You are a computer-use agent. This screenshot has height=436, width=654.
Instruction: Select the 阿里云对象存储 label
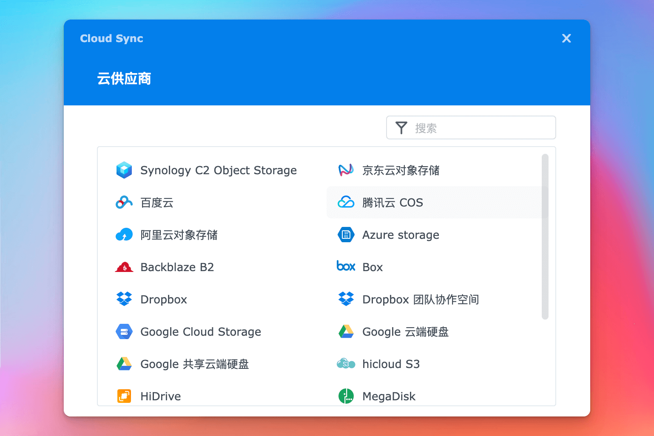179,235
